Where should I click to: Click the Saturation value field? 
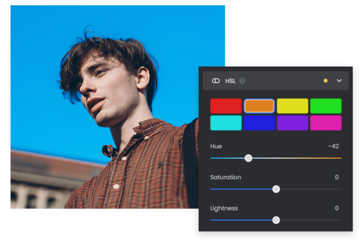(337, 177)
